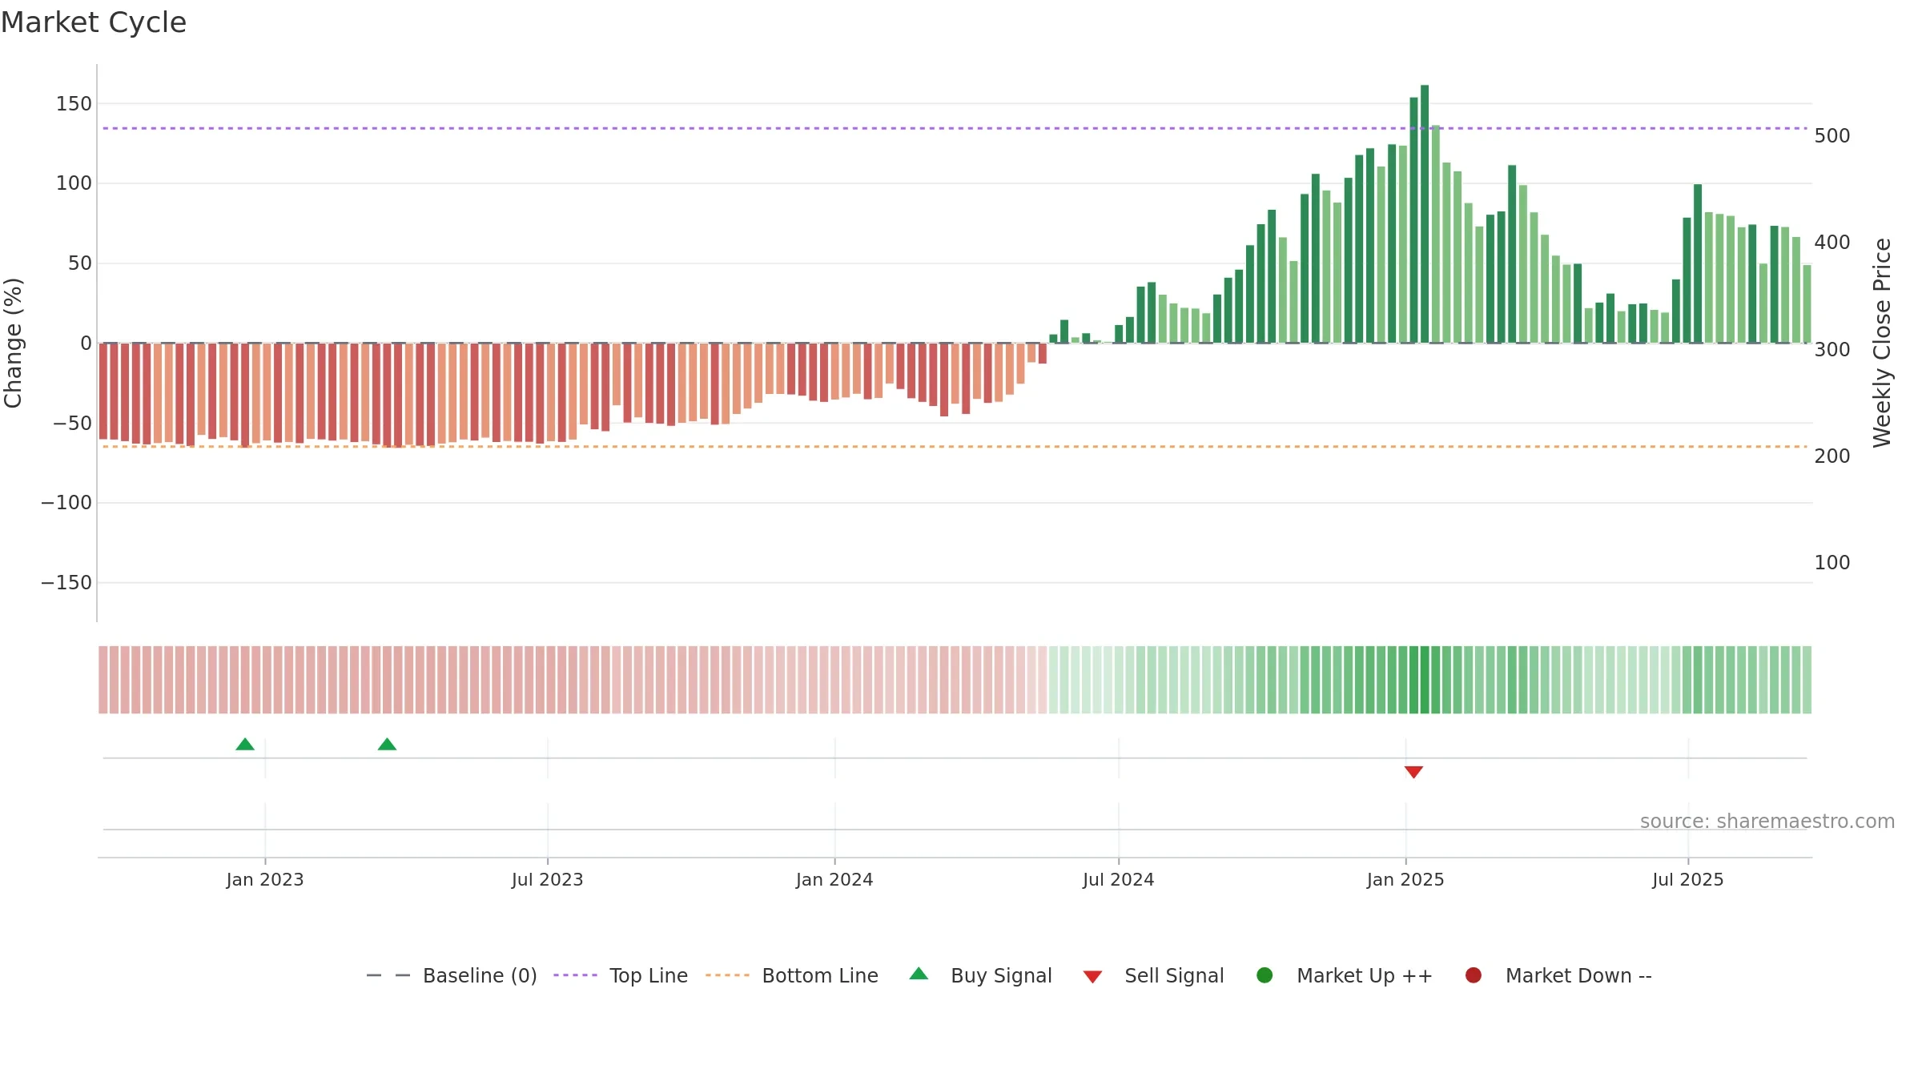Toggle the Market Down -- legend label
1922x1081 pixels.
pos(1578,976)
